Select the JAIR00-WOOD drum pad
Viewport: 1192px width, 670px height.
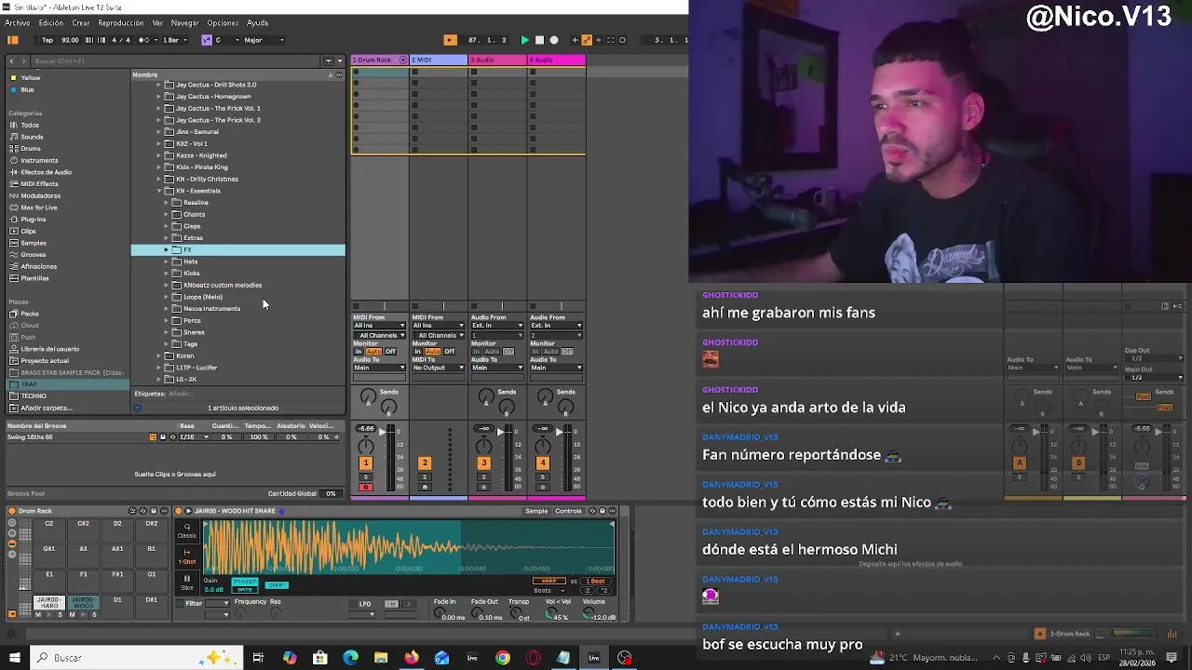point(83,602)
